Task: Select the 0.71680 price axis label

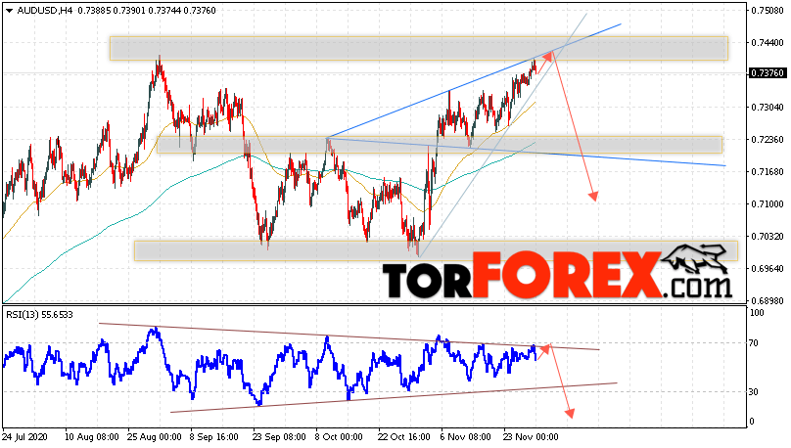Action: tap(768, 172)
